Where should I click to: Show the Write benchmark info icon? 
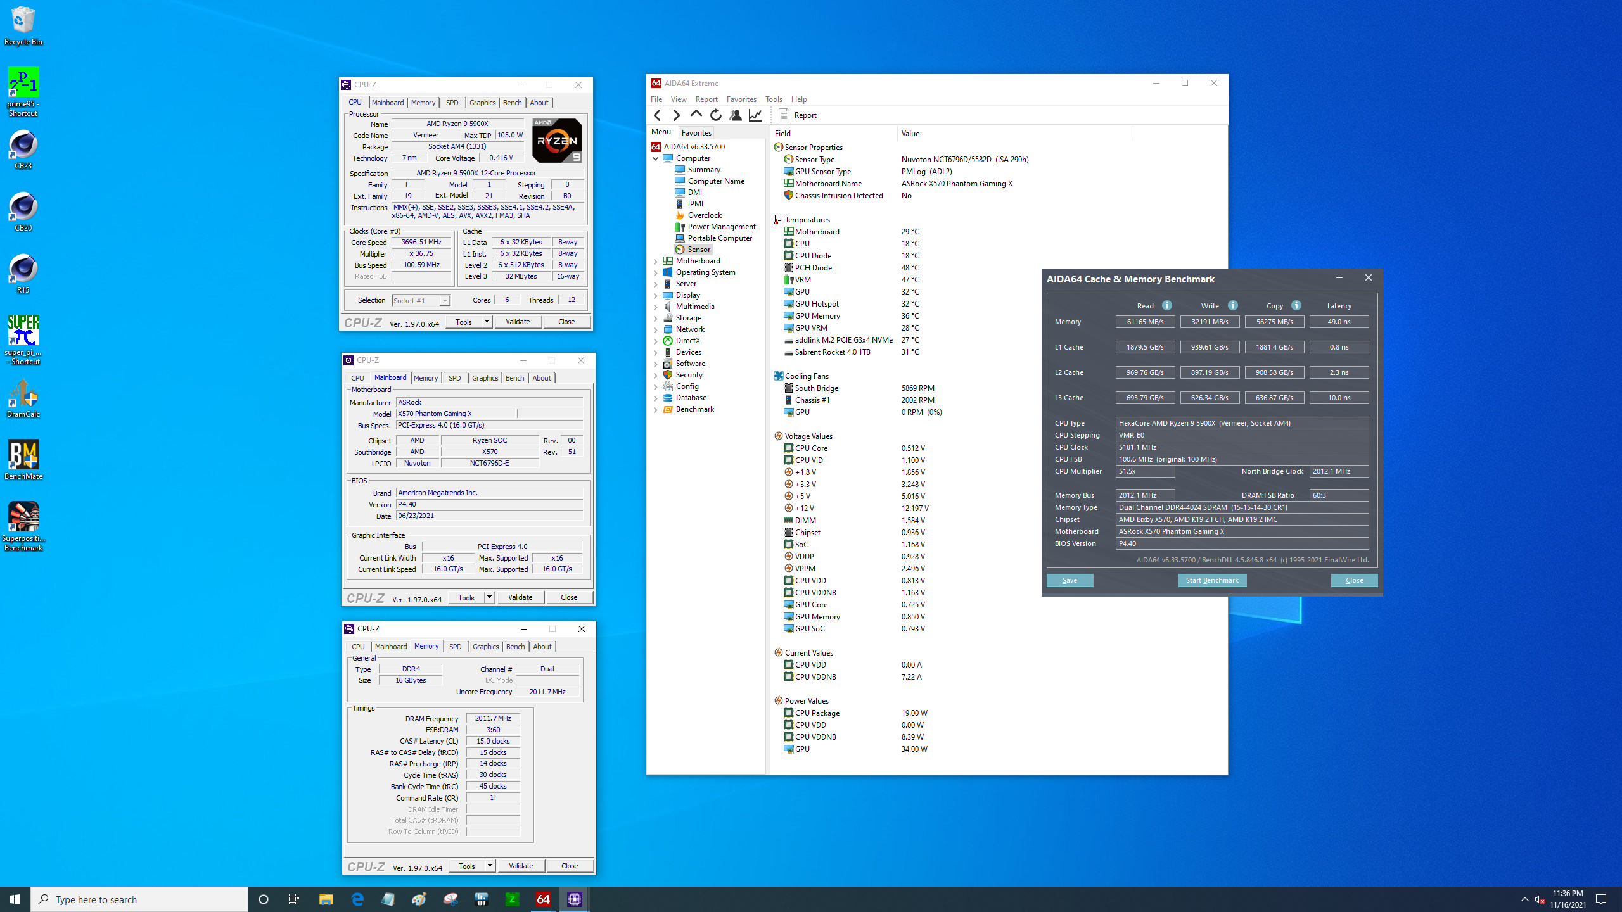click(1232, 305)
